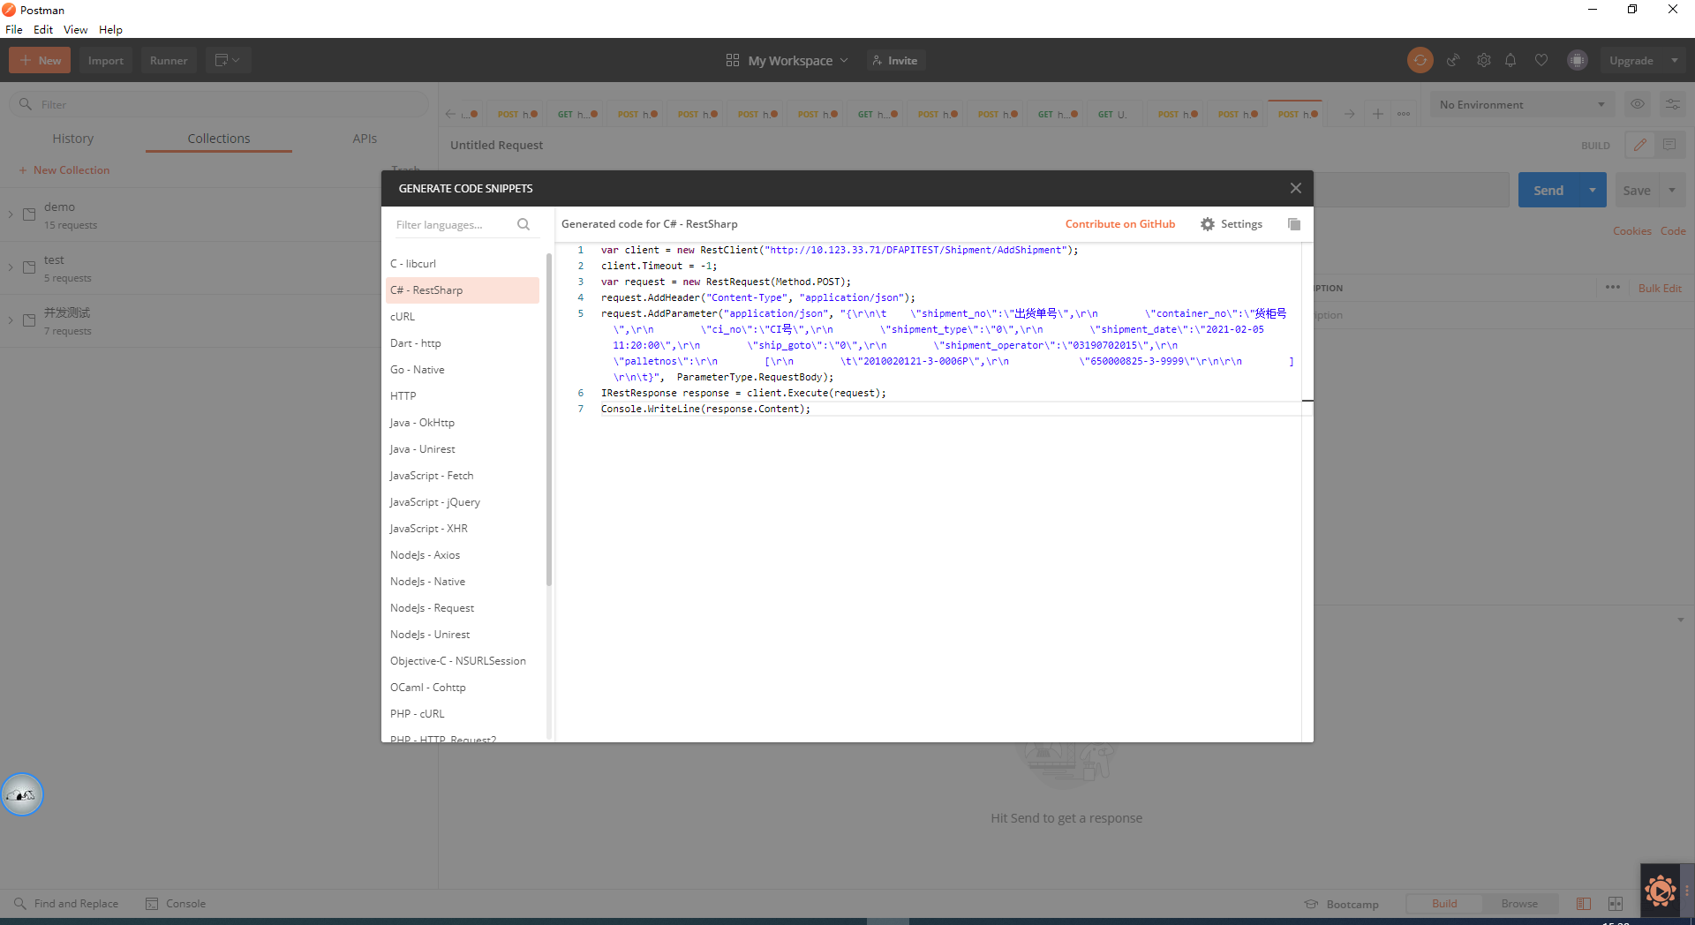Image resolution: width=1695 pixels, height=925 pixels.
Task: Switch to Build mode
Action: coord(1444,903)
